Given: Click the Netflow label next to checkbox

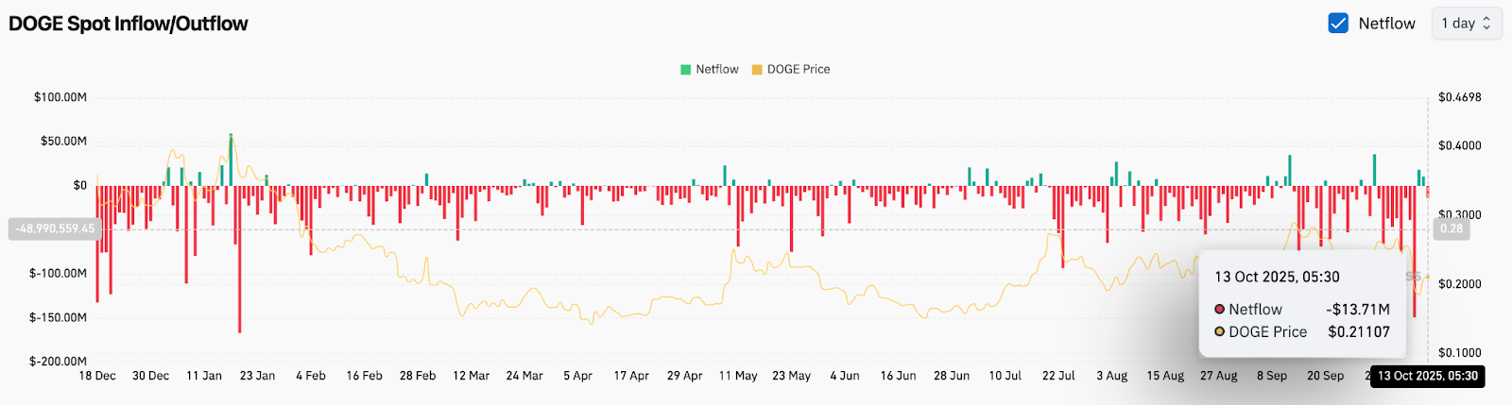Looking at the screenshot, I should [1386, 24].
